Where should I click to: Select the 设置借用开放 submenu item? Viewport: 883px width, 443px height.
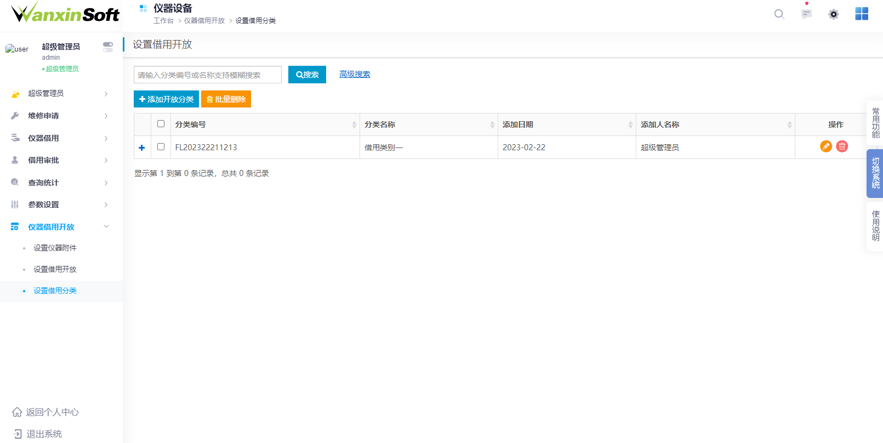[x=55, y=269]
